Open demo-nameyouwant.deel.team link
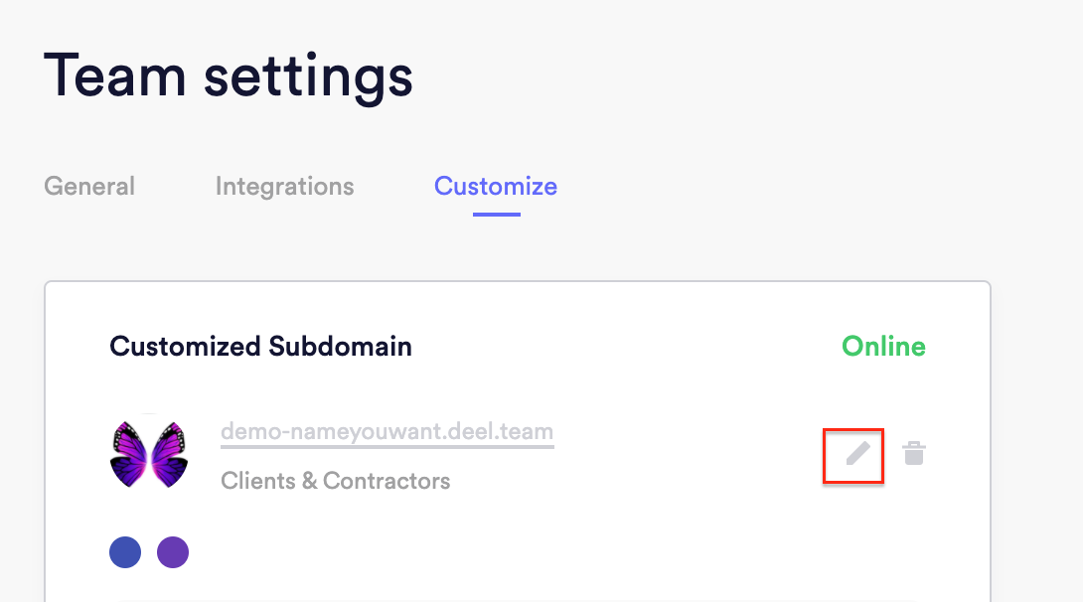 pyautogui.click(x=387, y=431)
